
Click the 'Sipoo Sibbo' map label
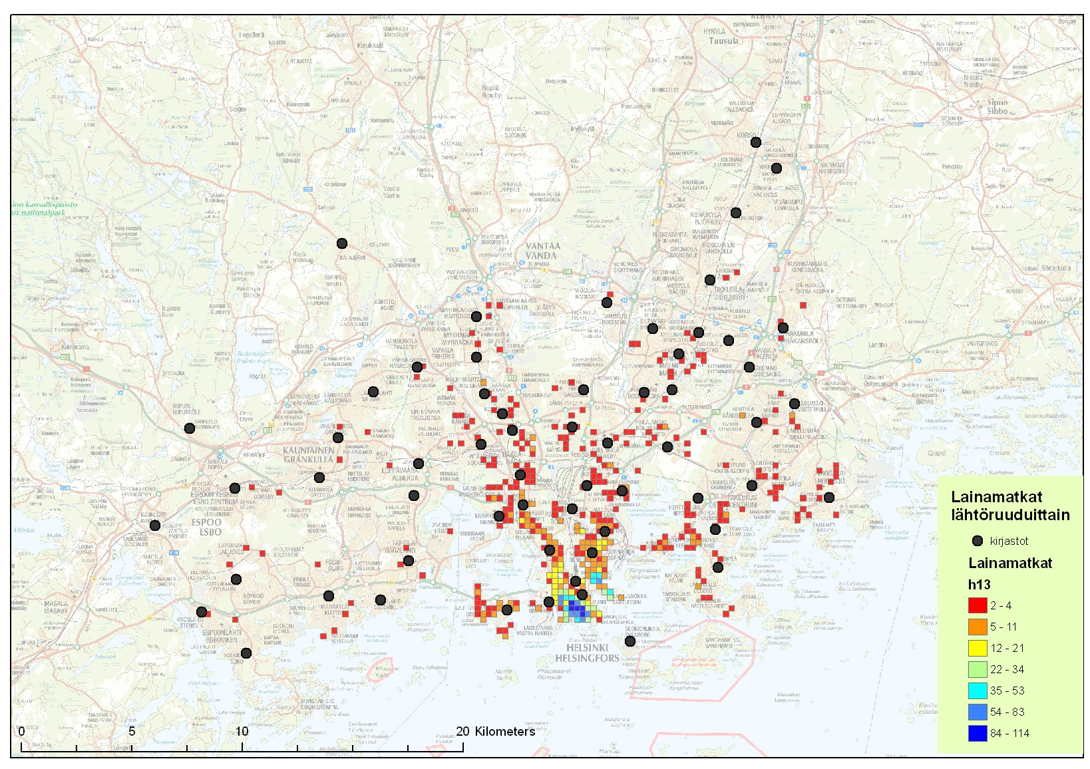point(998,106)
